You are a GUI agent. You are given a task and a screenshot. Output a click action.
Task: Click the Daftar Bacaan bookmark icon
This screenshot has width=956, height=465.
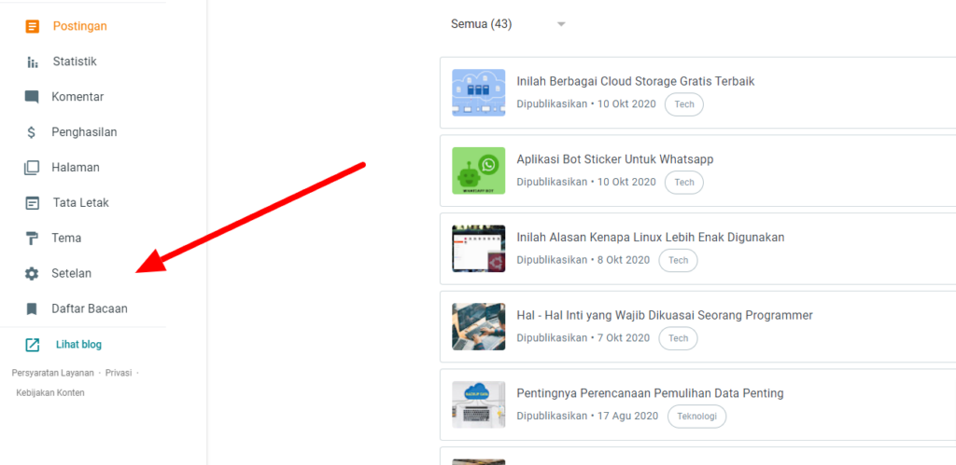tap(33, 308)
